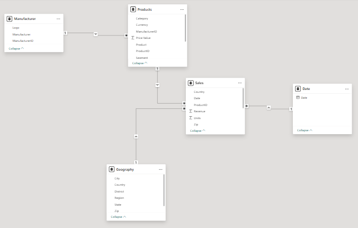Viewport: 358px width, 228px height.
Task: Click the many marker right of Sales
Action: pyautogui.click(x=247, y=106)
